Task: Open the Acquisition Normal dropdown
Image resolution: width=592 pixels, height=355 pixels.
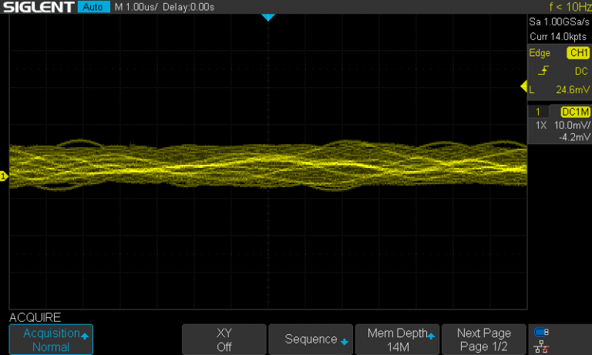Action: click(51, 340)
